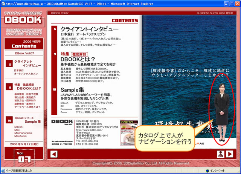The image size is (241, 174).
Task: Click the Vol. 07 badge
Action: click(24, 157)
